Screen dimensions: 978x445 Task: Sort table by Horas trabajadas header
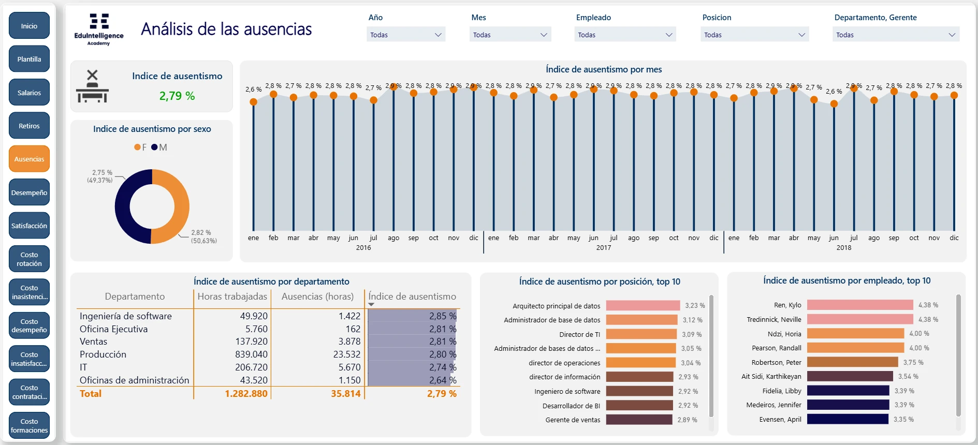232,296
